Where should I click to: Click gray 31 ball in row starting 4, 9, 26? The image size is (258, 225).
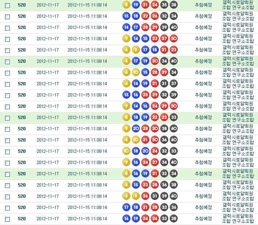(x=155, y=196)
